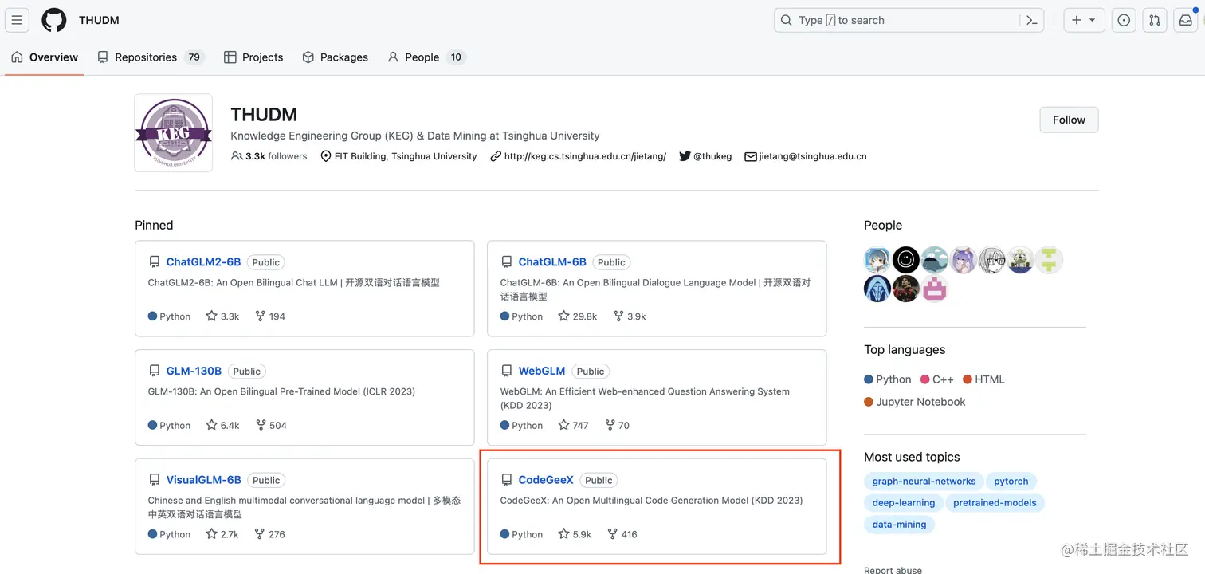1205x574 pixels.
Task: Click the star count 747 on WebGLM
Action: 573,426
